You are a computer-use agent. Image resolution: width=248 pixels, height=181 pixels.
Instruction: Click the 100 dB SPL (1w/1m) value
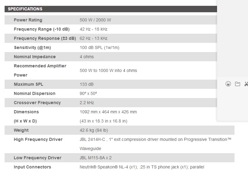99,47
